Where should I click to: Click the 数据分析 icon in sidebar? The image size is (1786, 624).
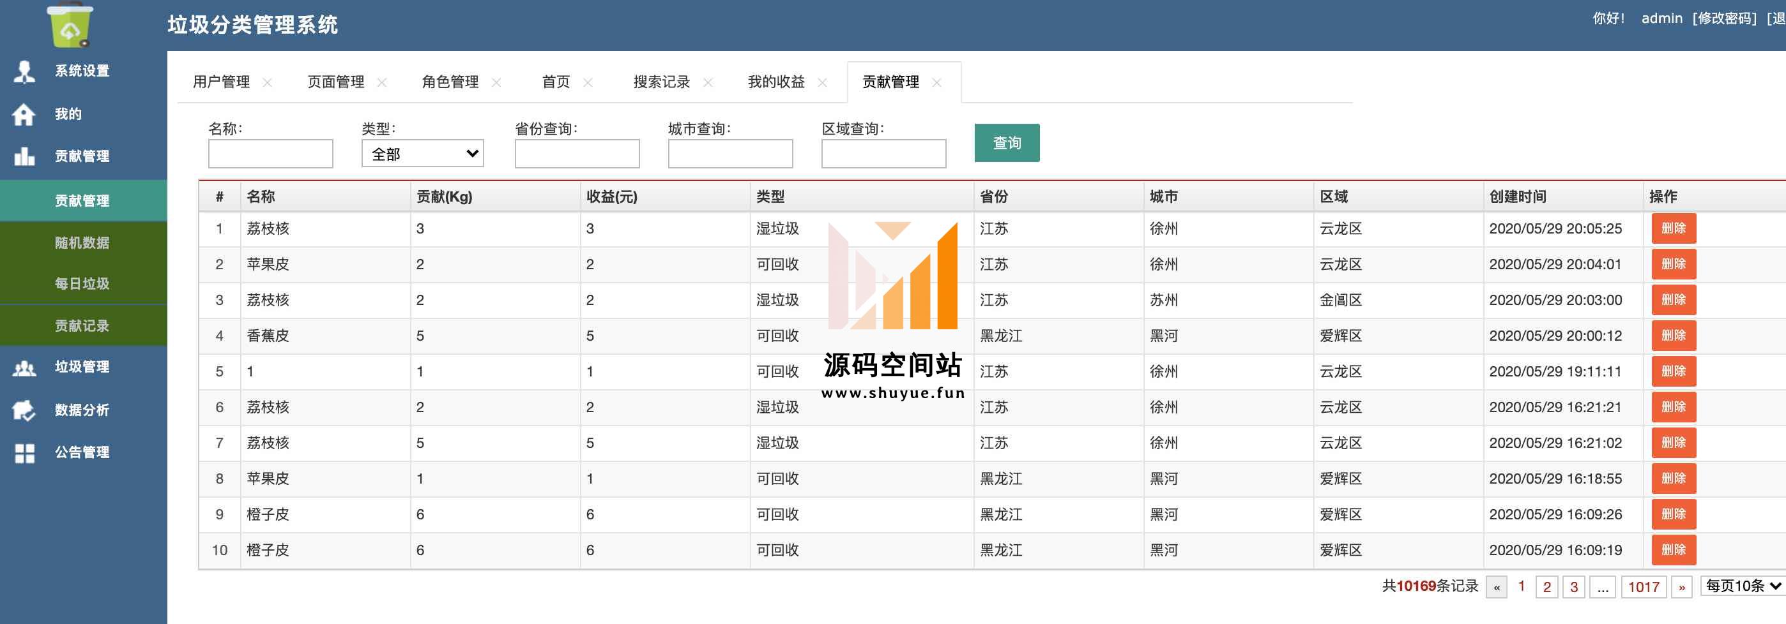24,410
